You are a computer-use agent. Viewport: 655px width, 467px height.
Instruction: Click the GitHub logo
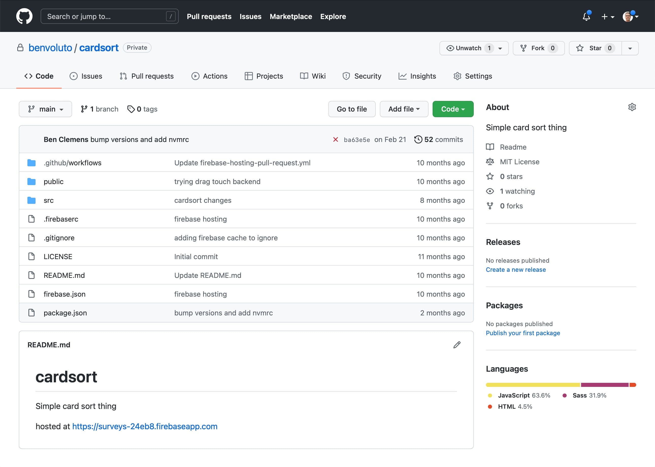click(24, 16)
